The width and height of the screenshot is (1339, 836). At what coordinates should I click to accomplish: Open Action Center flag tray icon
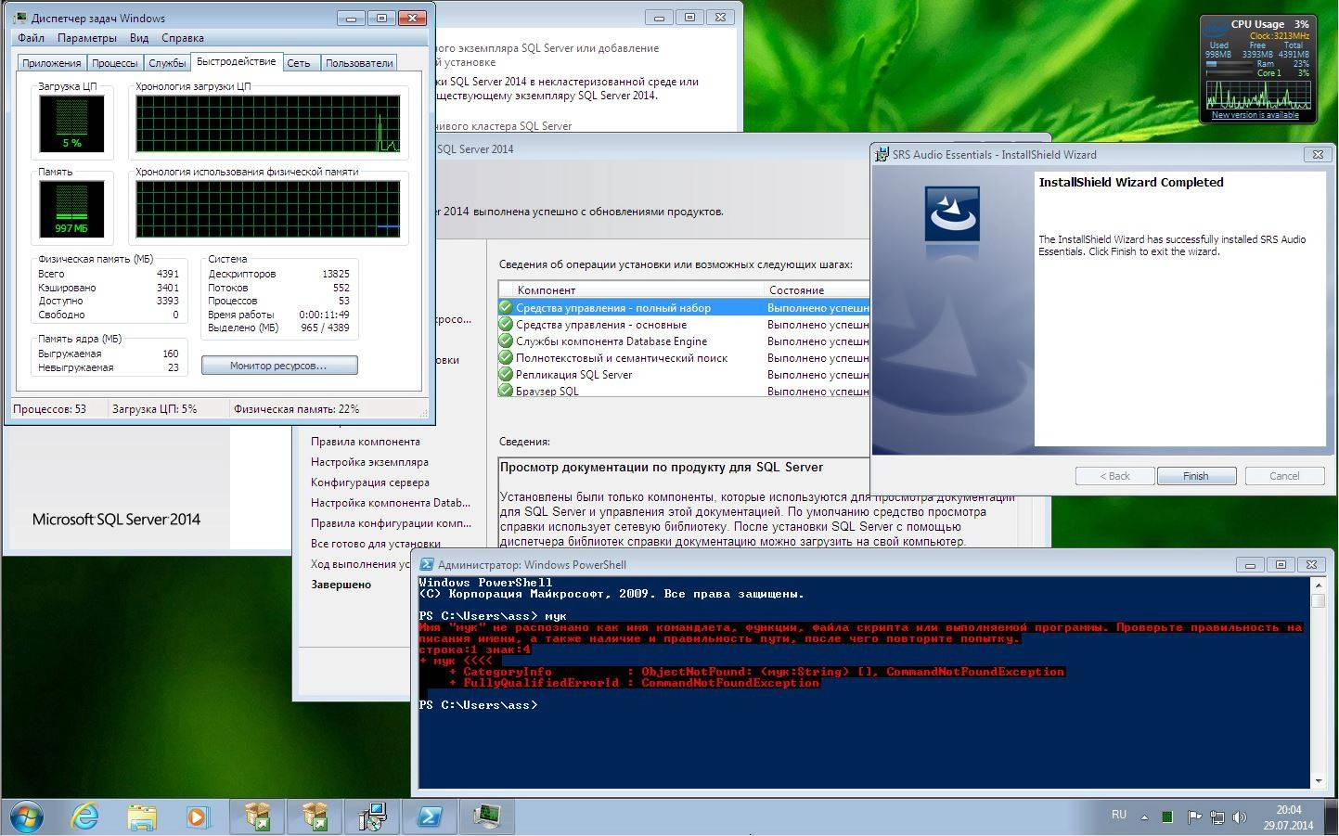click(x=1194, y=817)
